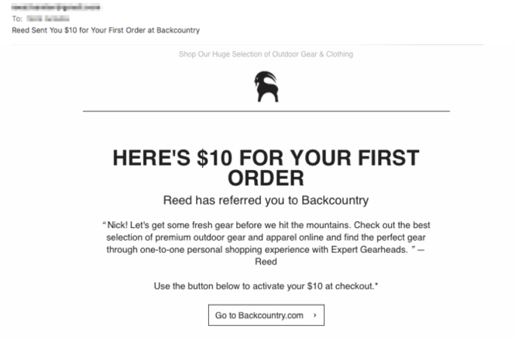
Task: Click the blurred recipient name after To:
Action: tap(43, 19)
